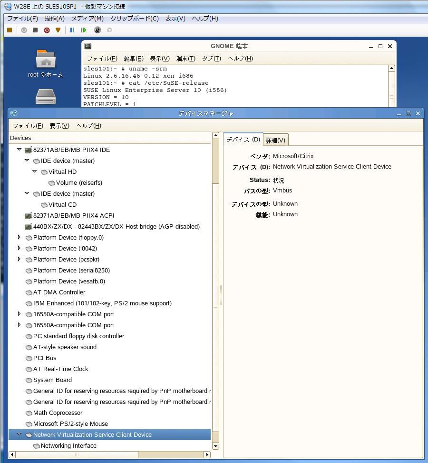Image resolution: width=428 pixels, height=463 pixels.
Task: Click the Networking Interface device icon
Action: 37,446
